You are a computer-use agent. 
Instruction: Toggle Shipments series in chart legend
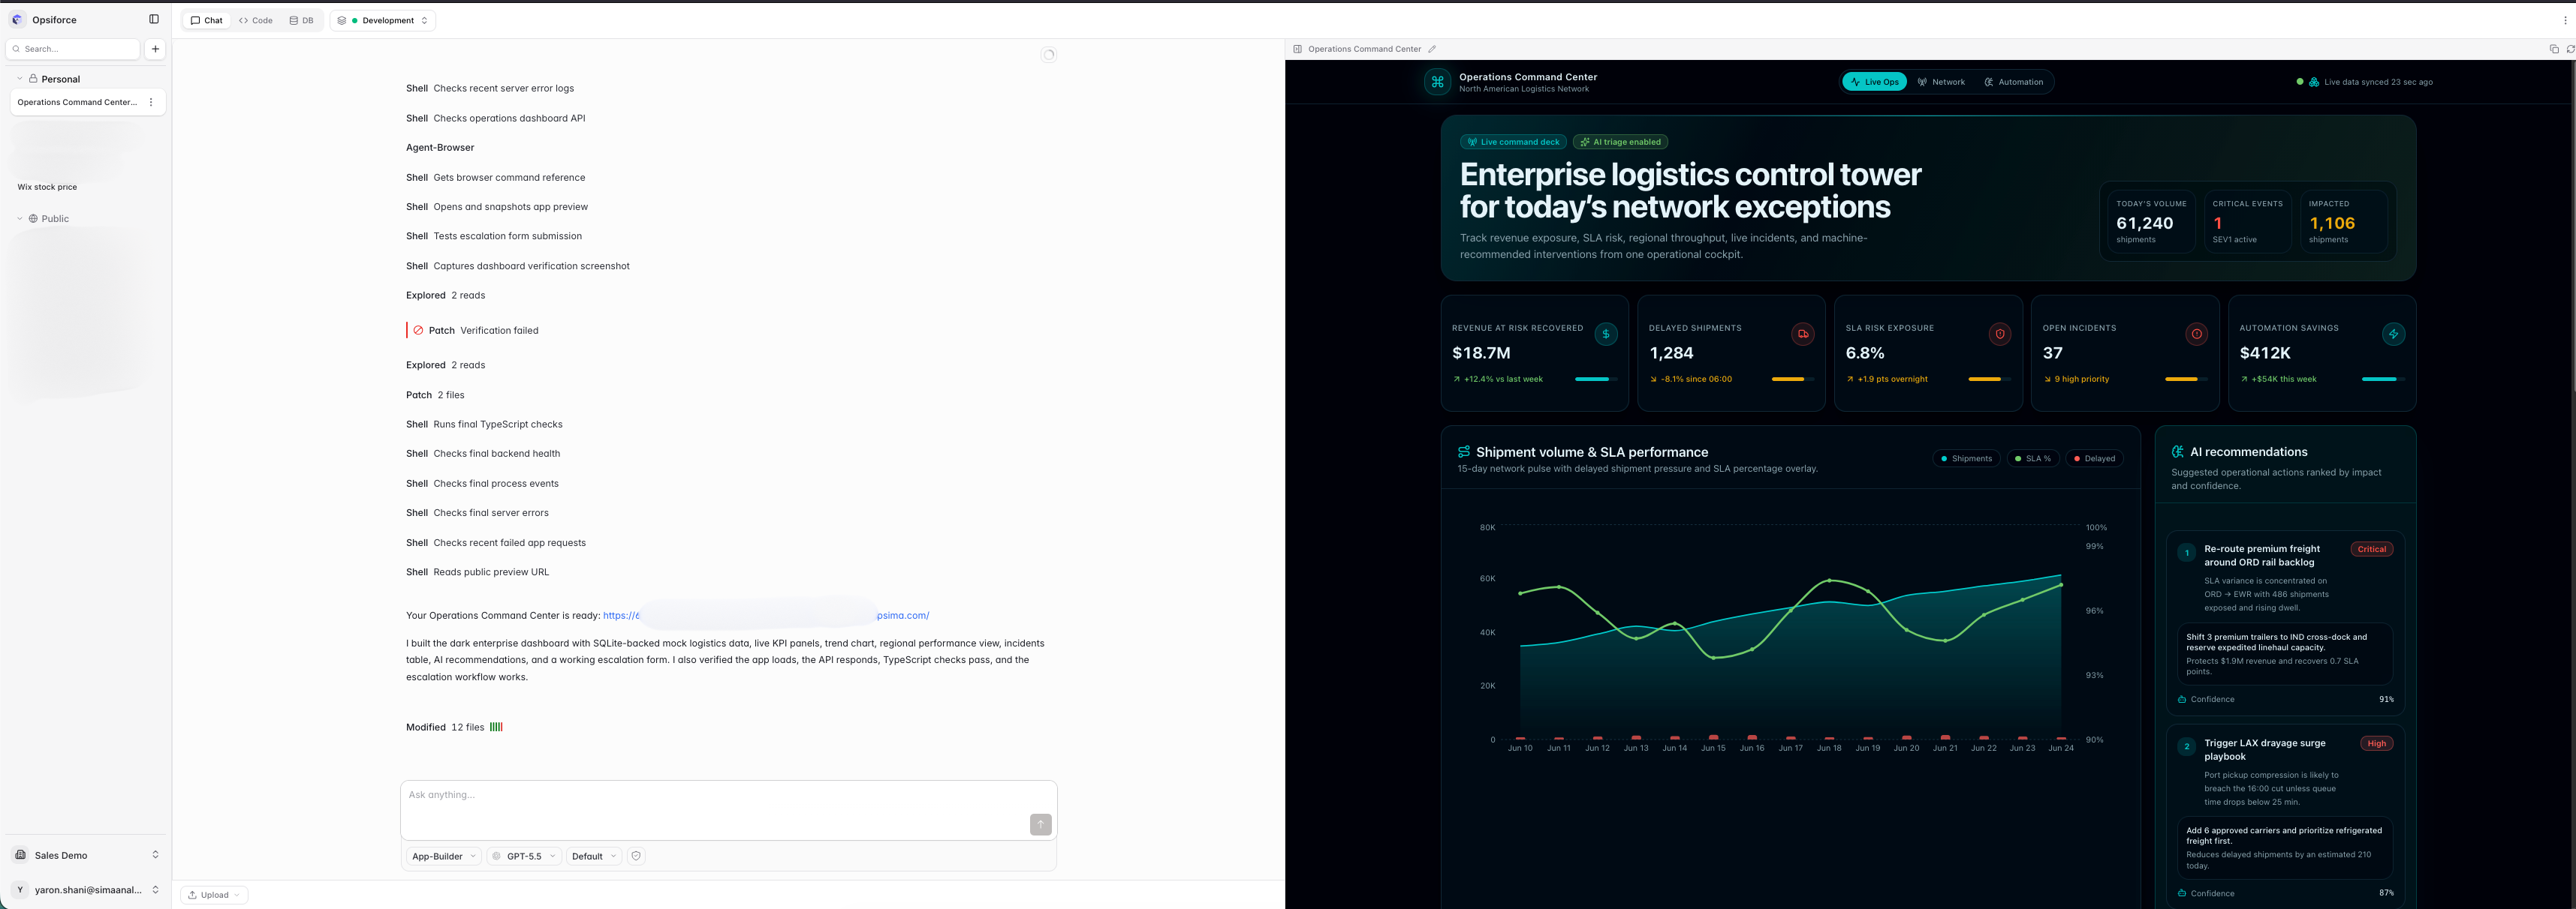(x=1966, y=458)
